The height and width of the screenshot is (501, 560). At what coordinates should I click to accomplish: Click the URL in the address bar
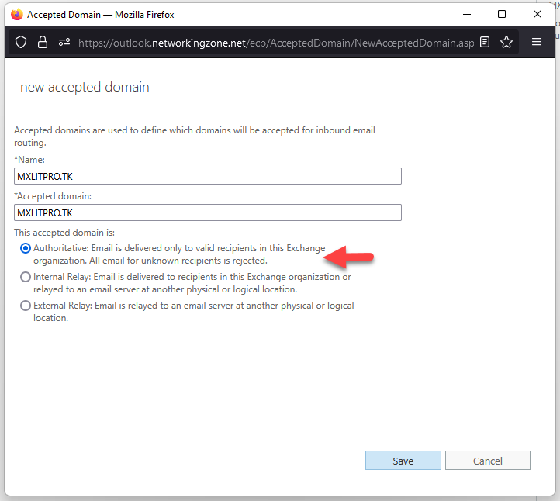click(x=275, y=43)
